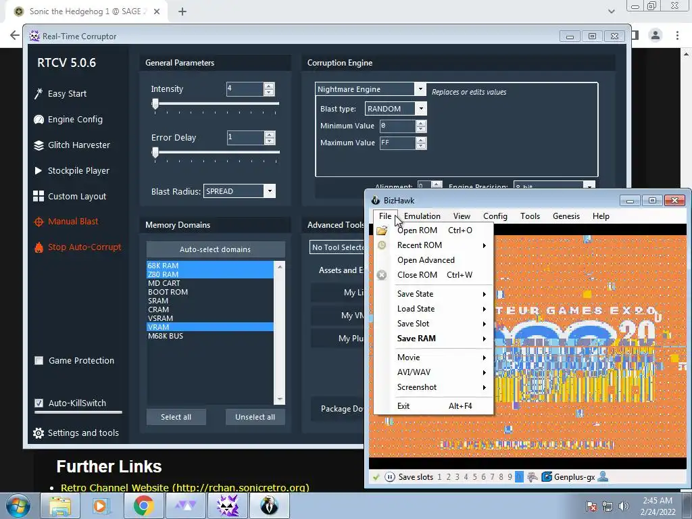Click the green checkmark in BizHawk status bar

pos(376,477)
